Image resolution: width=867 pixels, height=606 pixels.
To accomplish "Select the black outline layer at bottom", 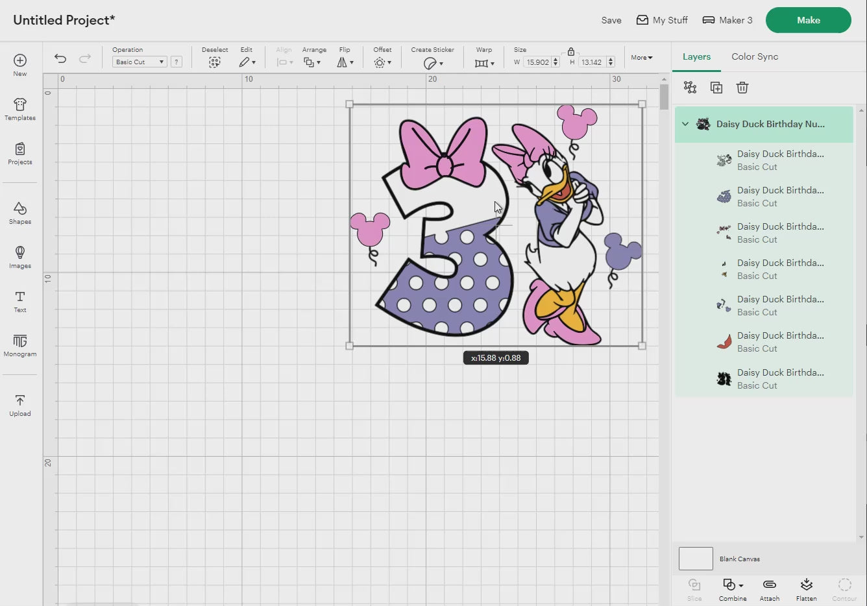I will pos(764,379).
